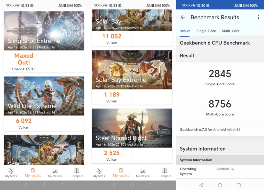264x190 pixels.
Task: Select the Result tab in Geekbench
Action: tap(185, 31)
